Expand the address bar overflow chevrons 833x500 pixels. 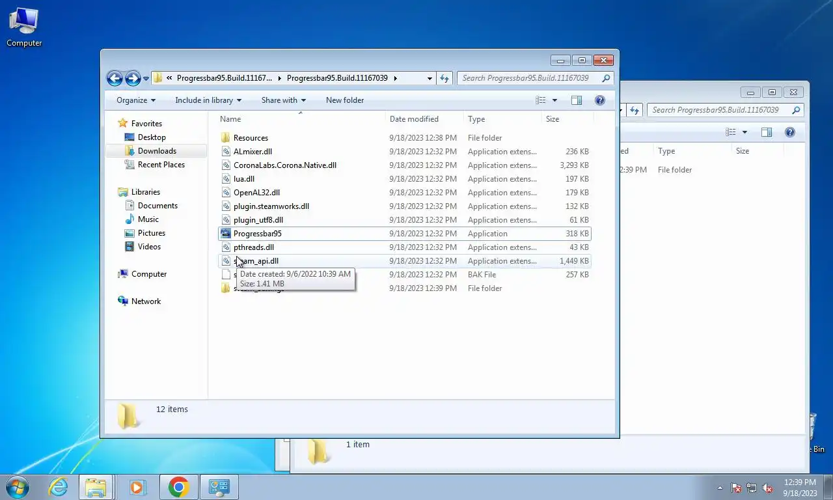click(169, 78)
